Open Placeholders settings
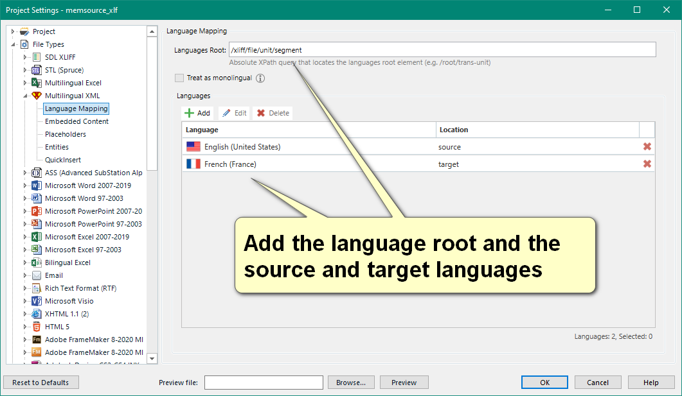The width and height of the screenshot is (682, 396). 65,134
